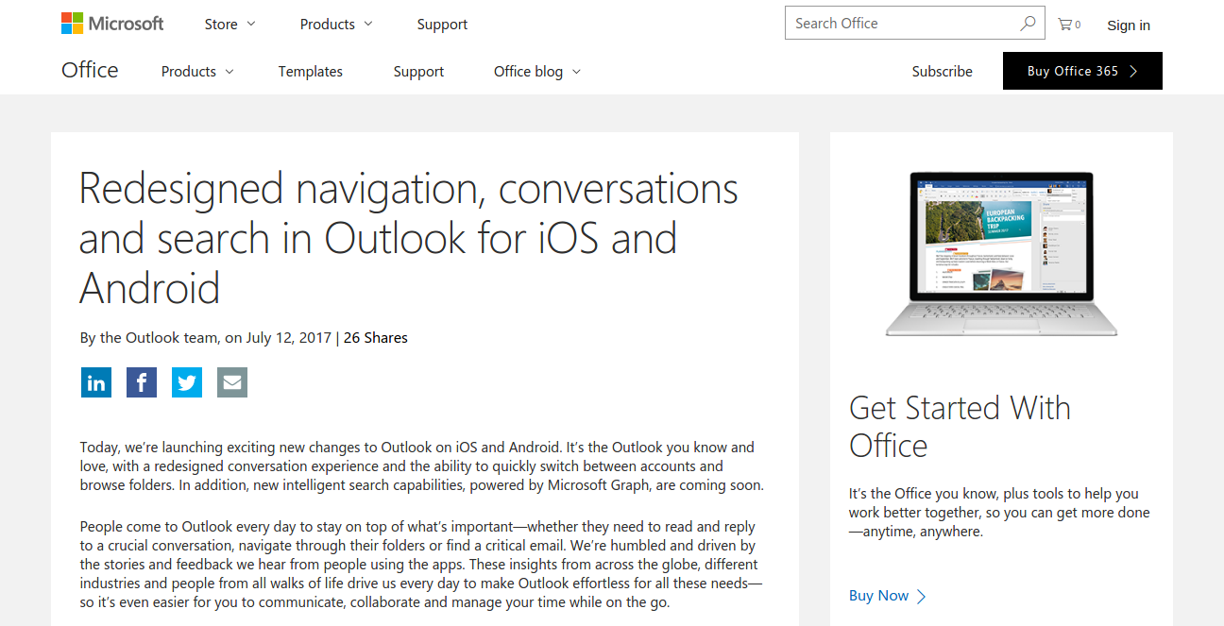
Task: Click the Subscribe link
Action: click(942, 72)
